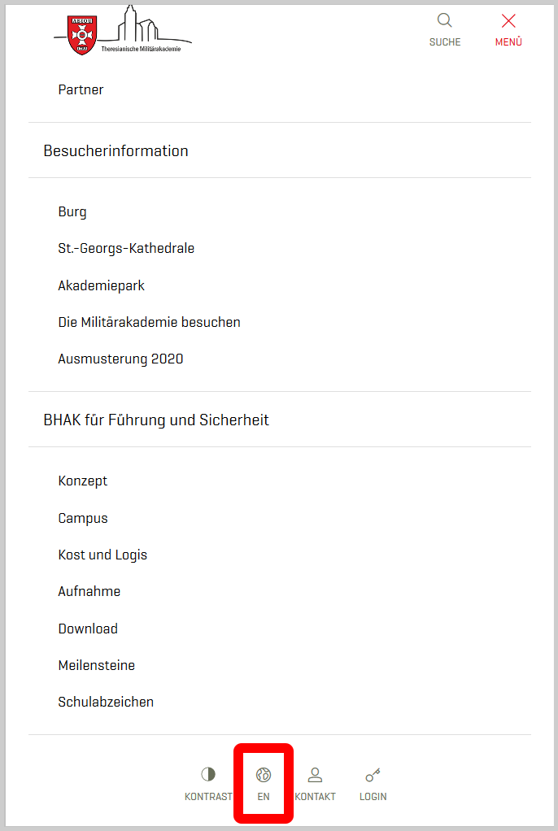Open the Partner menu entry
The image size is (558, 831).
(x=81, y=89)
